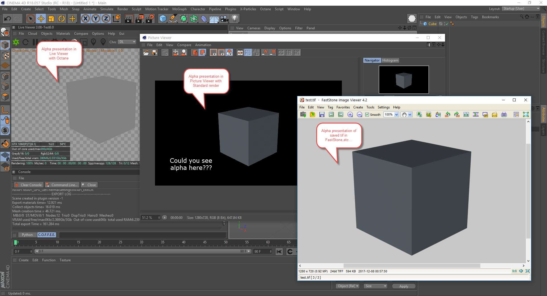Switch to Python tab
The height and width of the screenshot is (296, 547).
27,235
